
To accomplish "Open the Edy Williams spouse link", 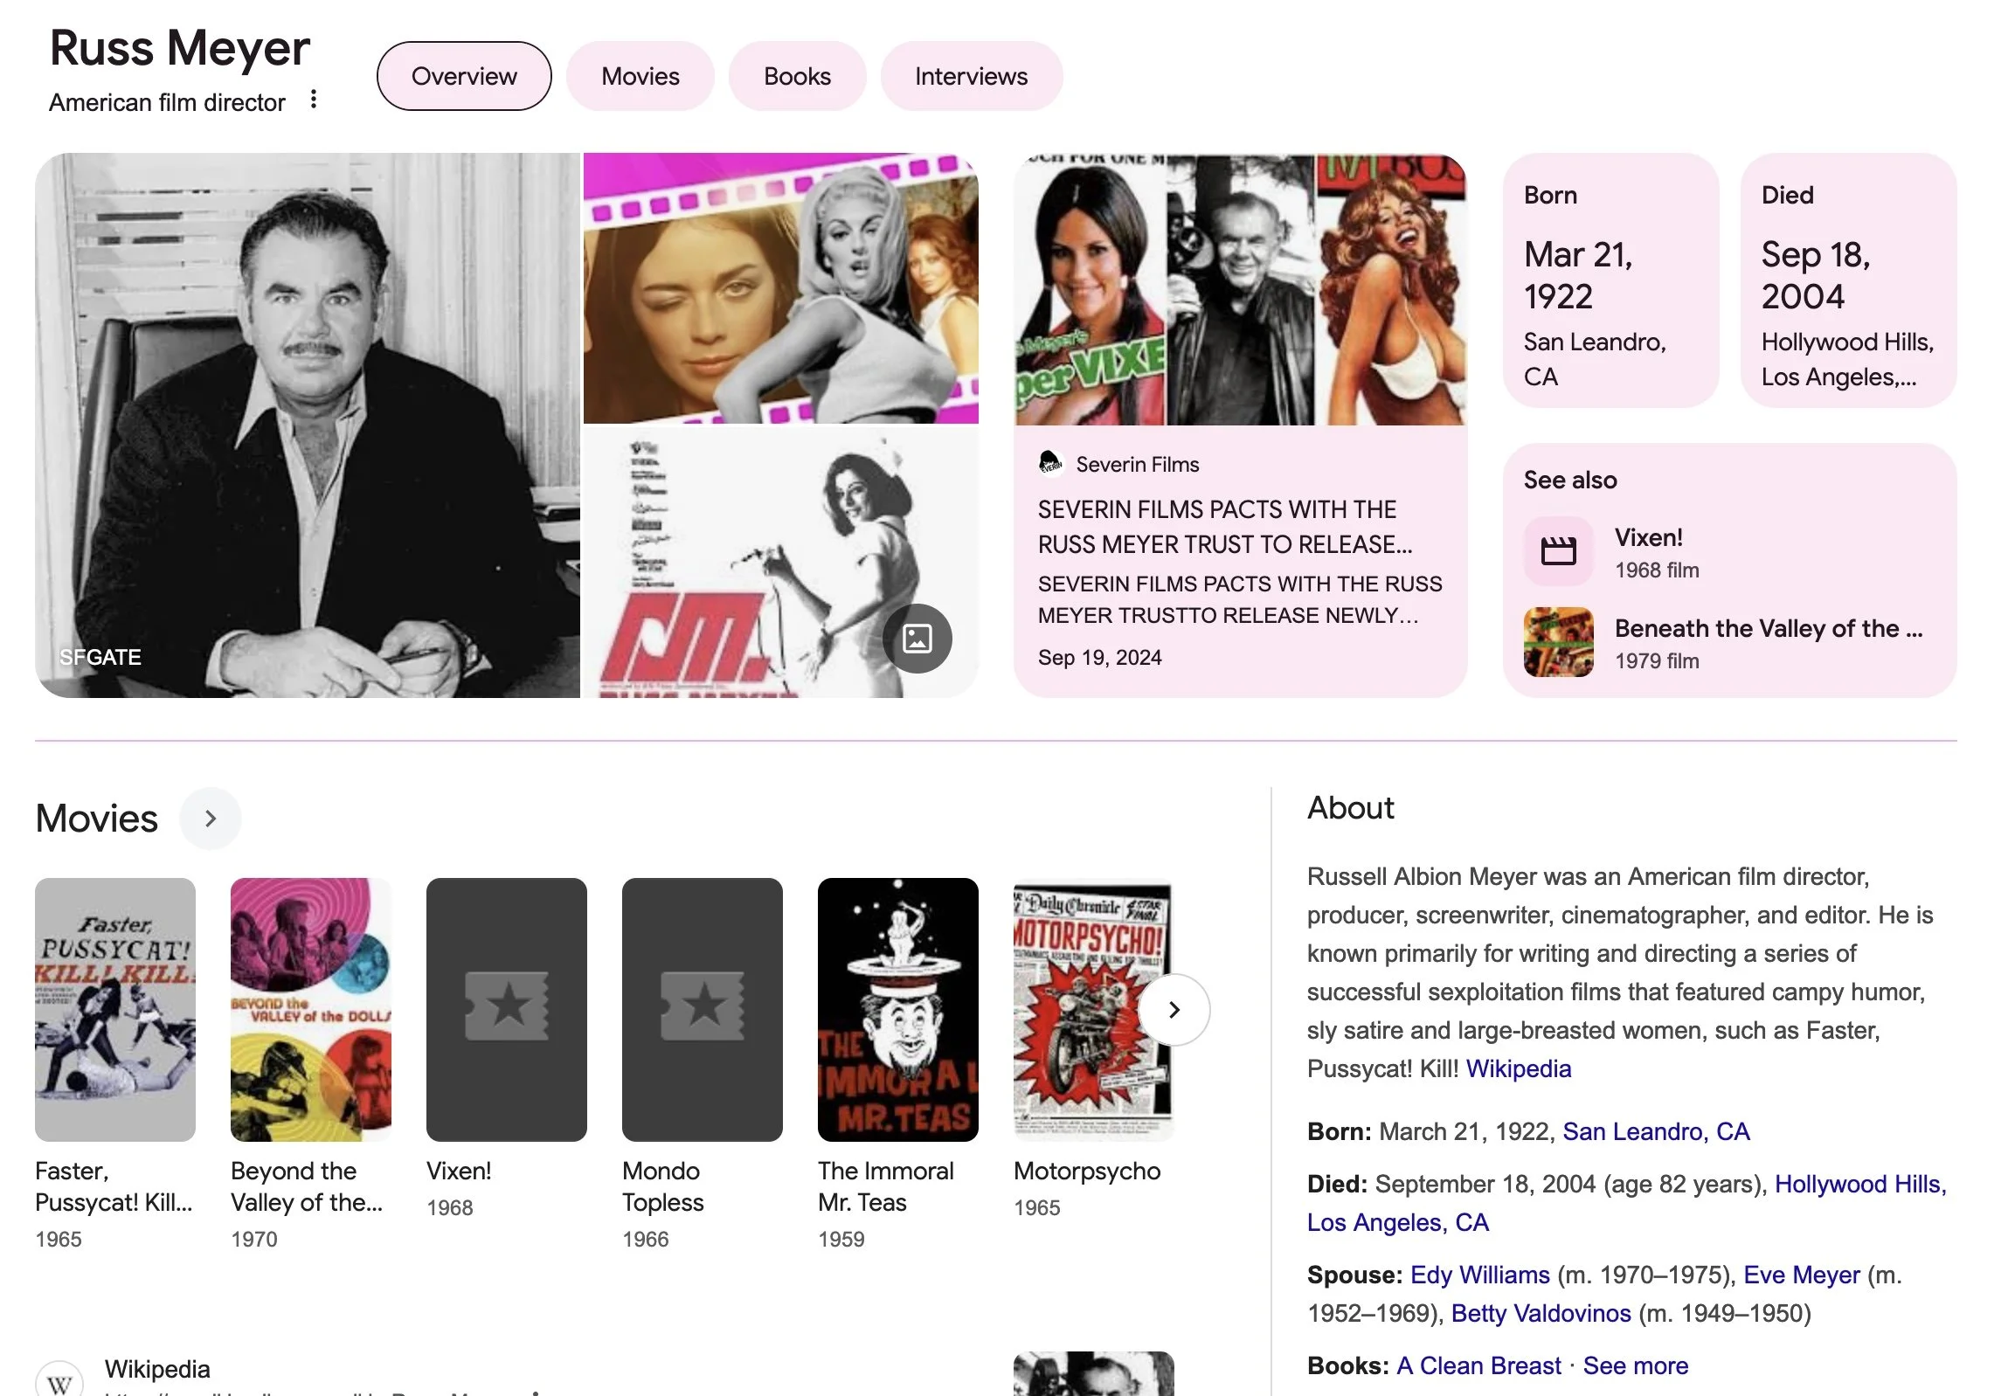I will click(1478, 1275).
